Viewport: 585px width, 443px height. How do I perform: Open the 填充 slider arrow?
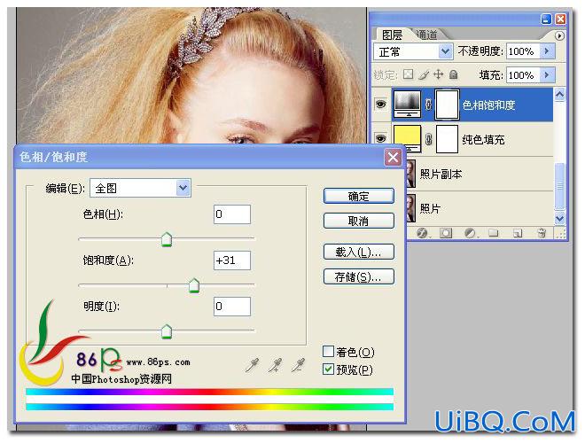pos(547,75)
